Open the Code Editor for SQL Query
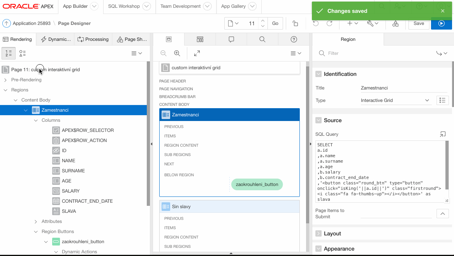This screenshot has width=454, height=256. [x=443, y=134]
